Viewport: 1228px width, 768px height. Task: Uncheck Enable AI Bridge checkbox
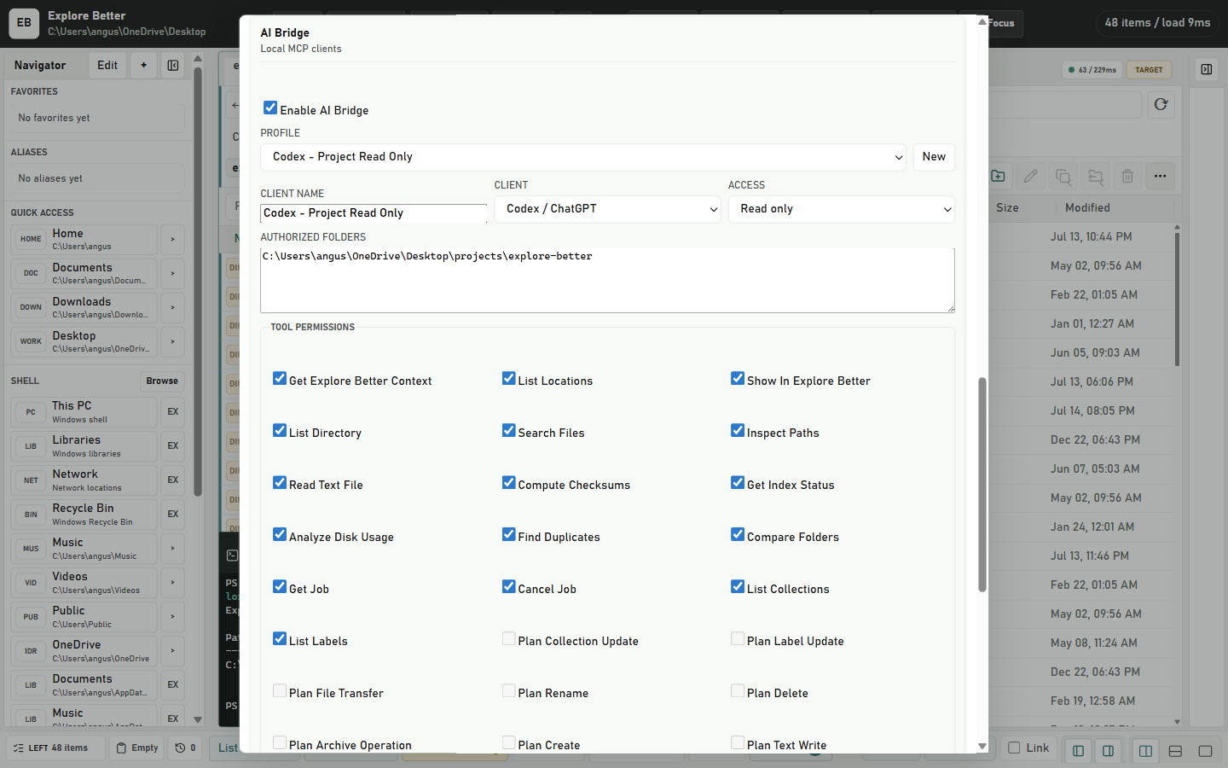tap(270, 108)
